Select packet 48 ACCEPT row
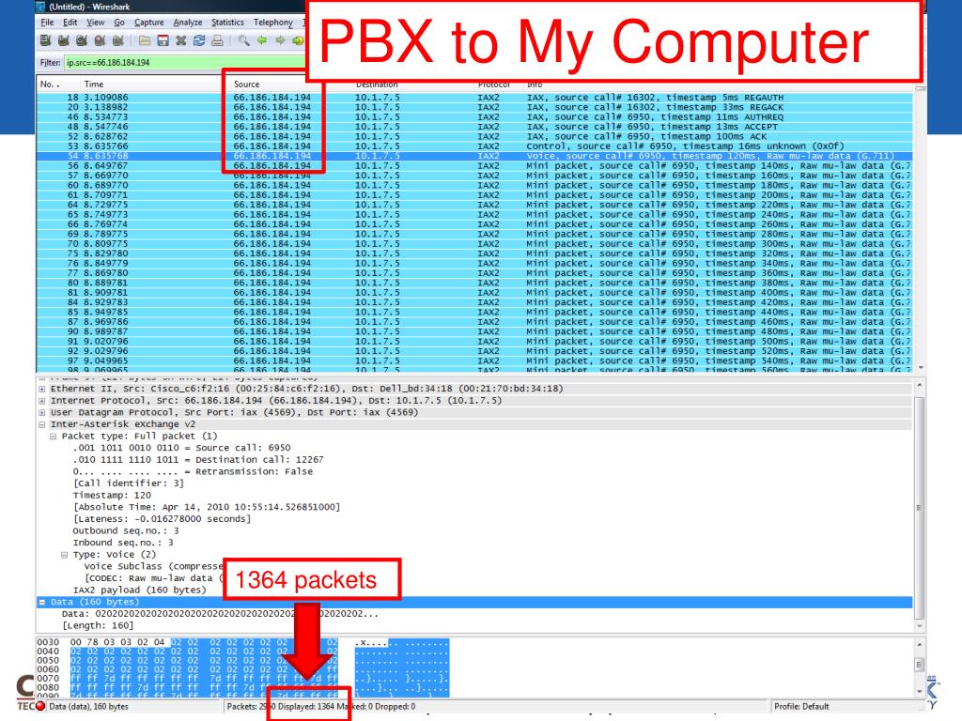The image size is (962, 721). [x=474, y=127]
